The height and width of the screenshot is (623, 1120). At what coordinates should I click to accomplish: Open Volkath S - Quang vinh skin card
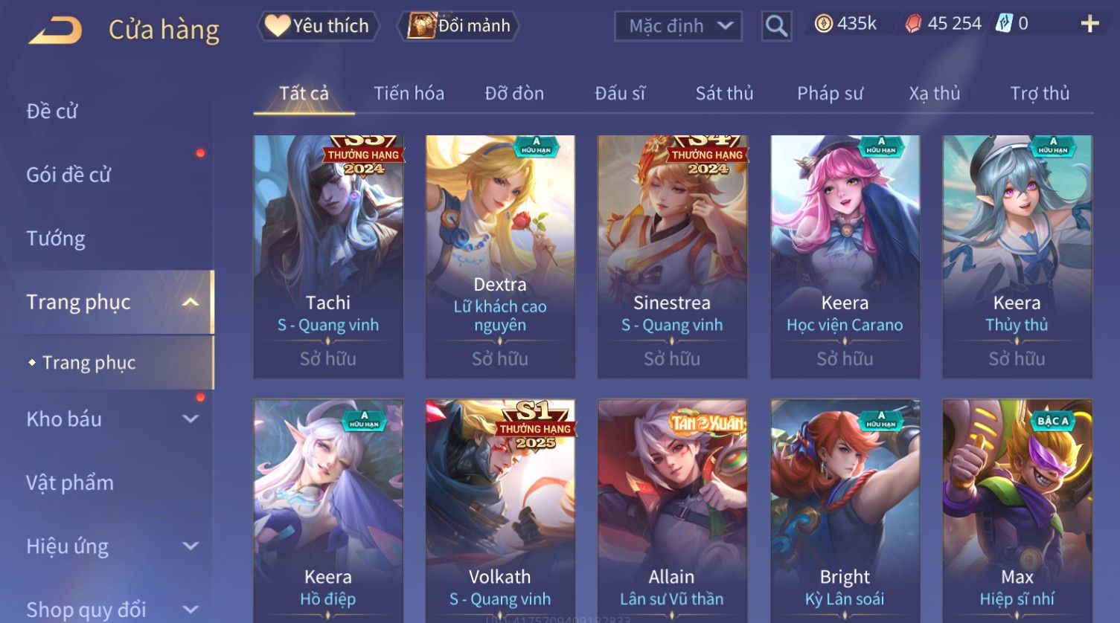(500, 511)
